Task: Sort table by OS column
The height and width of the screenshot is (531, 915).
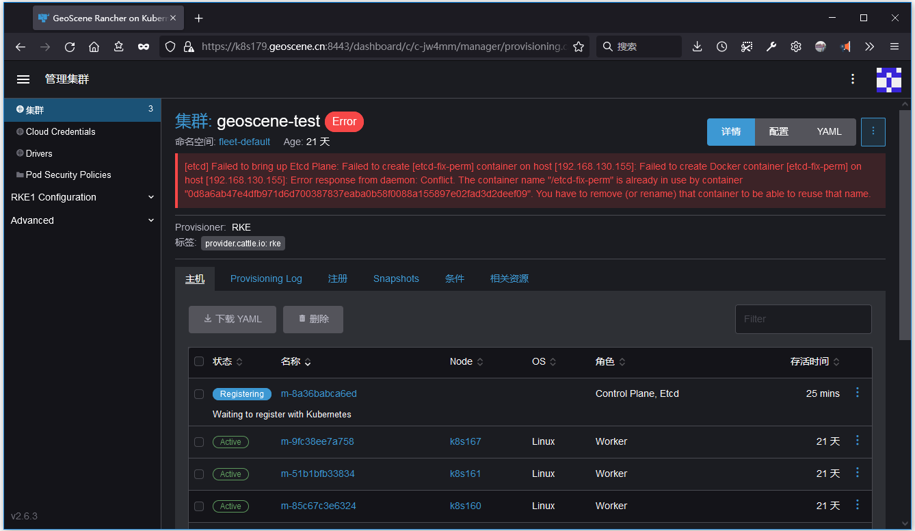Action: (x=544, y=361)
